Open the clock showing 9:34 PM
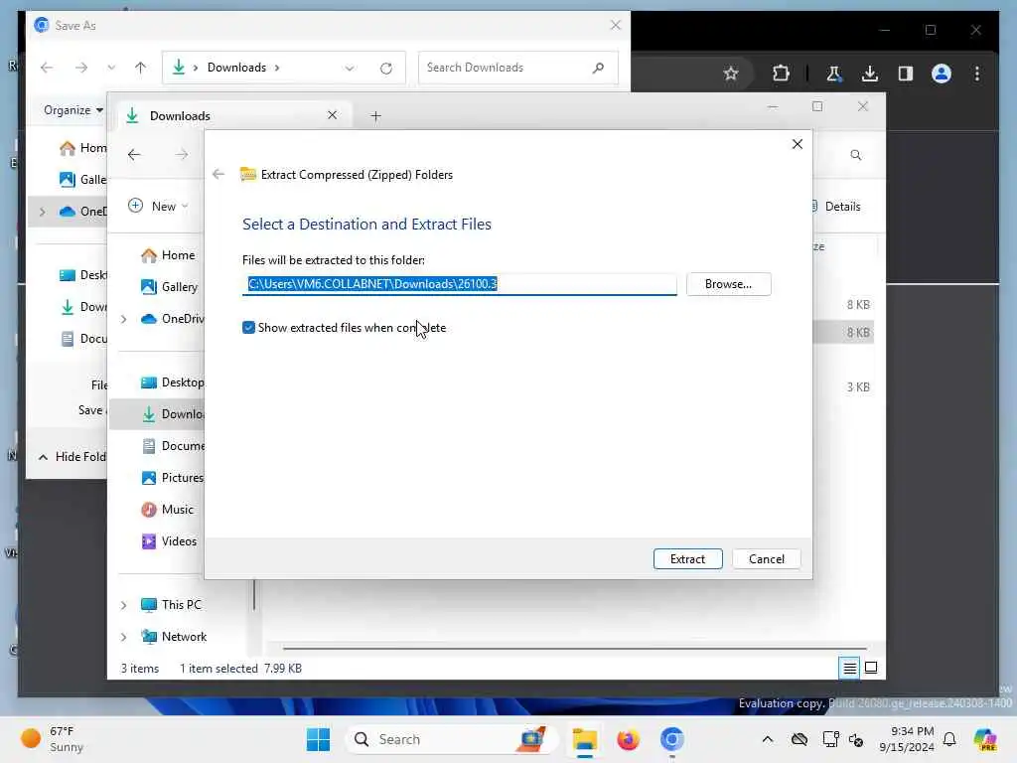Viewport: 1017px width, 763px height. coord(906,739)
